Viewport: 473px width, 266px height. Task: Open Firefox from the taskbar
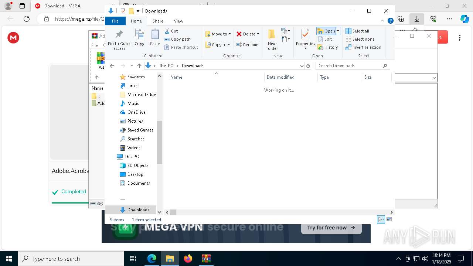tap(188, 259)
